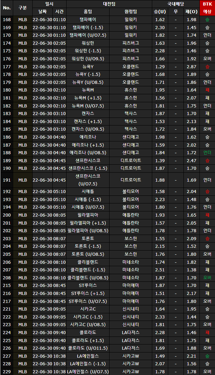The height and width of the screenshot is (375, 215).
Task: Click green 승 prediction in row 227
Action: click(x=207, y=356)
